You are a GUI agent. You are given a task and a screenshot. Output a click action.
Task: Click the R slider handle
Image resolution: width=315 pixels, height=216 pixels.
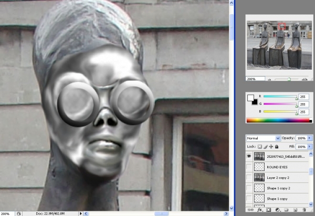coord(297,98)
